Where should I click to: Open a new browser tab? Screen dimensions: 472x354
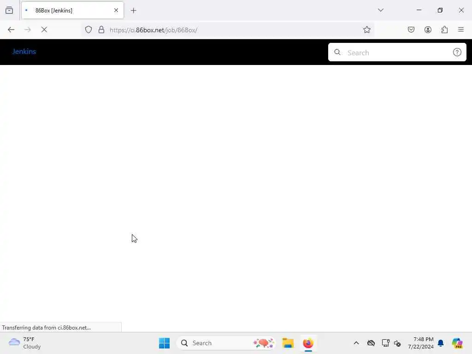tap(133, 11)
